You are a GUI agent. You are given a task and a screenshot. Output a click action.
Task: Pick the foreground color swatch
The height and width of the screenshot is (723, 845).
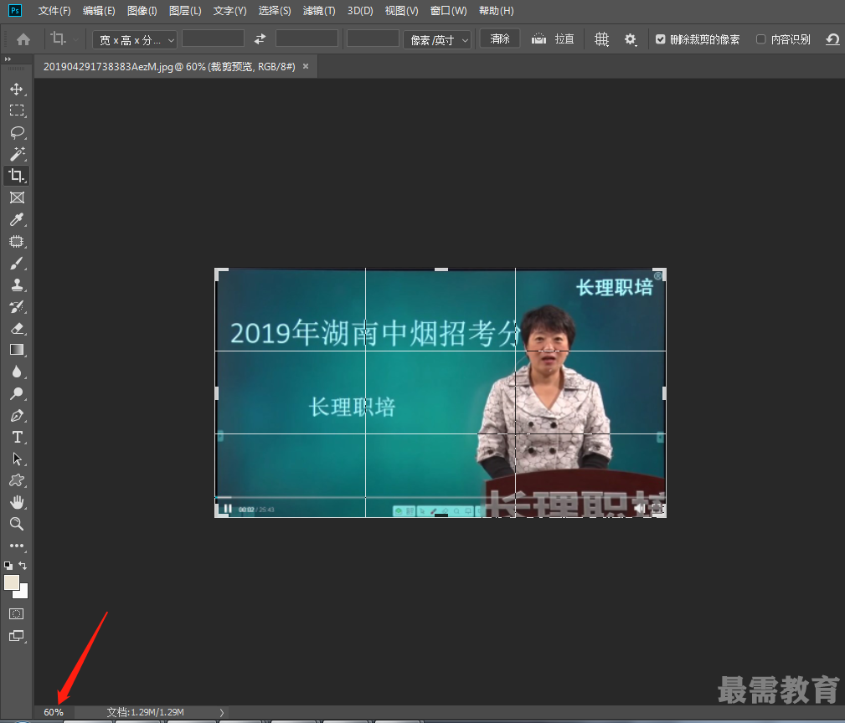pyautogui.click(x=12, y=582)
